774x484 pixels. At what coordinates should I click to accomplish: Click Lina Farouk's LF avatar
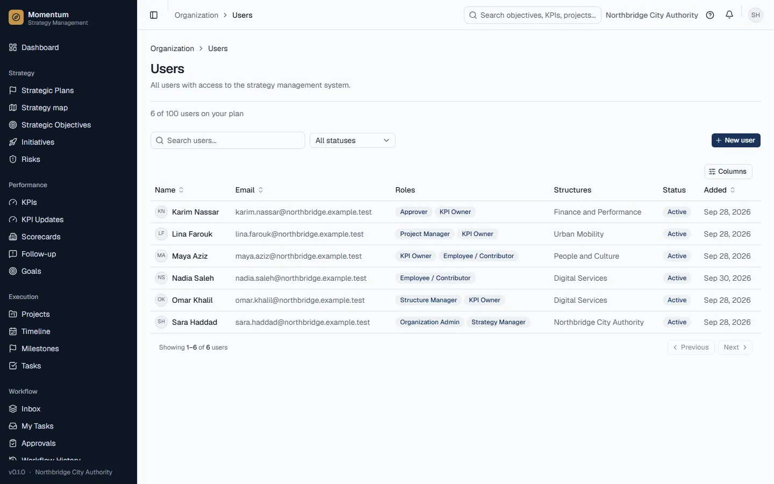tap(161, 234)
